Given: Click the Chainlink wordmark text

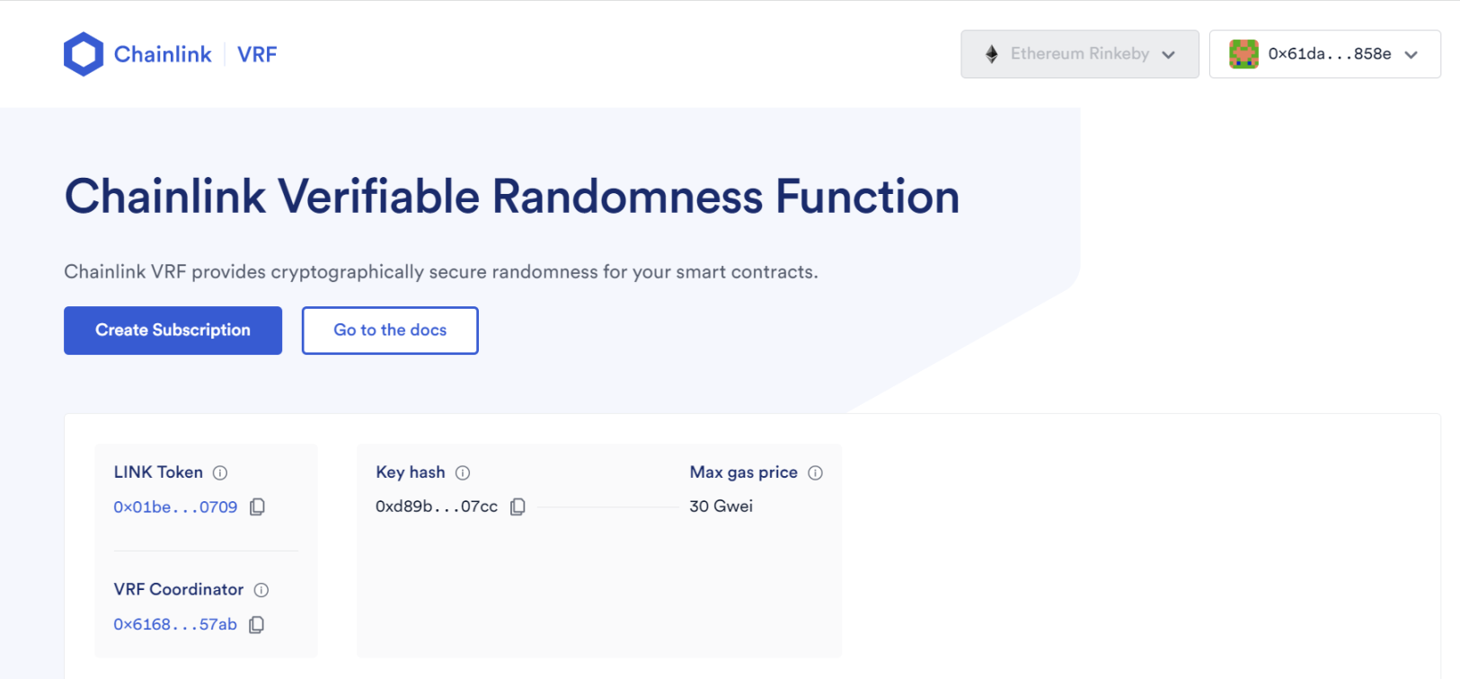Looking at the screenshot, I should pos(163,55).
